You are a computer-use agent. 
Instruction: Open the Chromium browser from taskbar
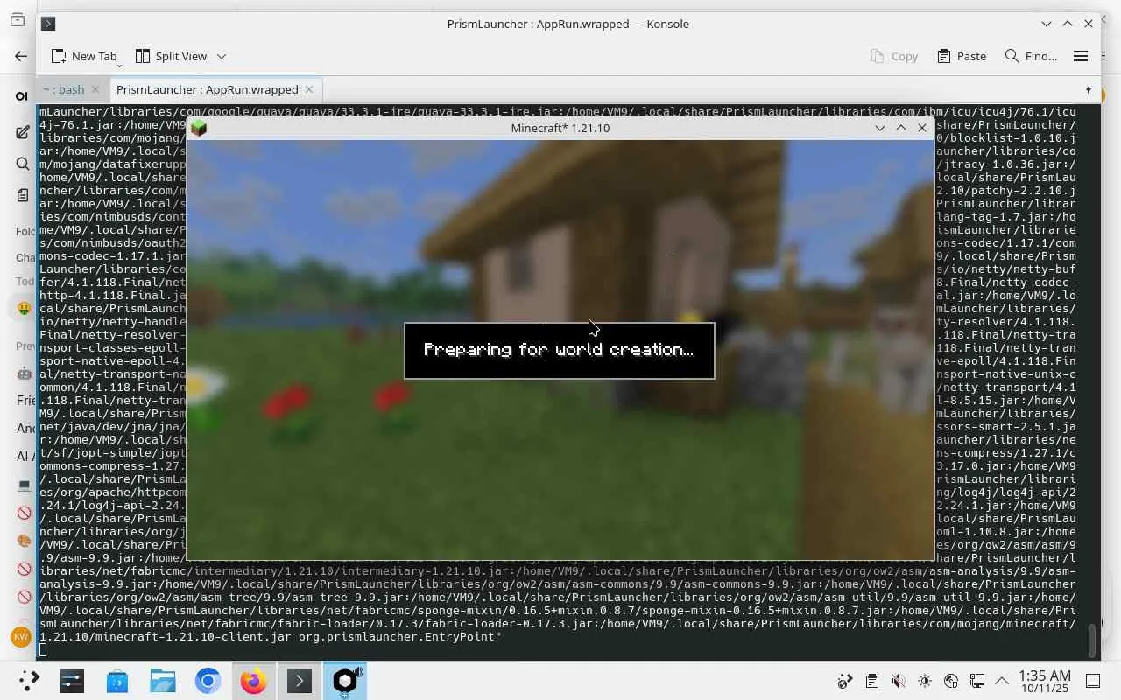click(208, 681)
